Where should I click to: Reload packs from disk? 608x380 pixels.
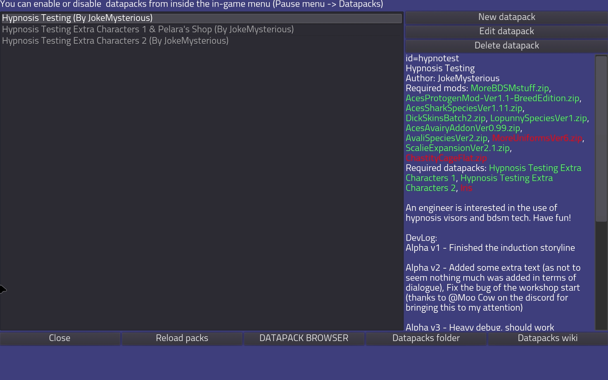click(x=182, y=338)
